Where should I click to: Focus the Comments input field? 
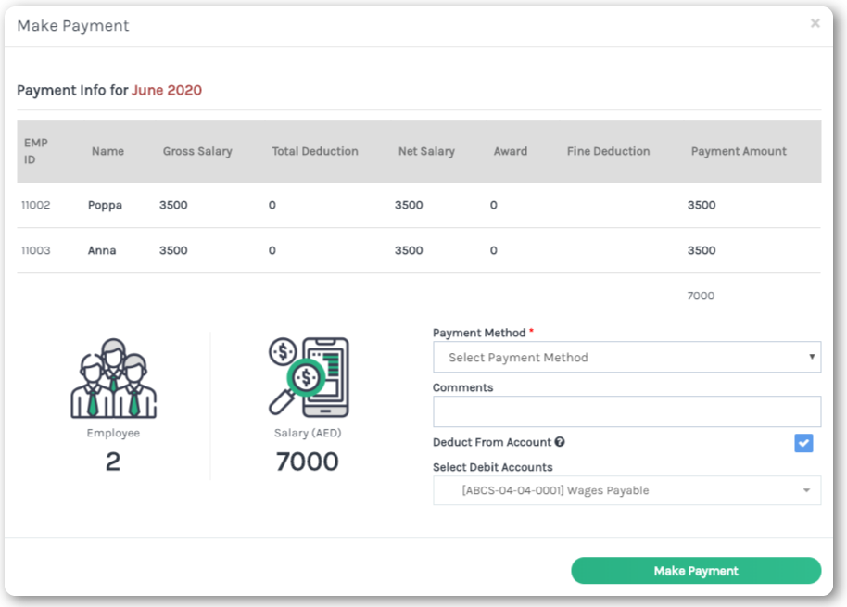[x=626, y=411]
